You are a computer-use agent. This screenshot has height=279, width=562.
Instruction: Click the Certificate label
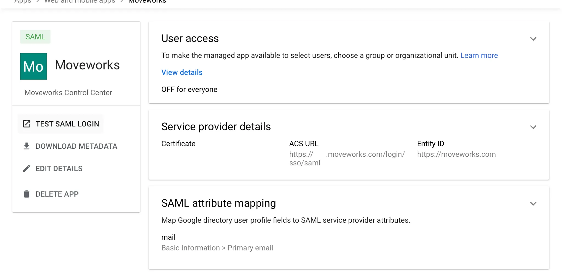tap(178, 143)
